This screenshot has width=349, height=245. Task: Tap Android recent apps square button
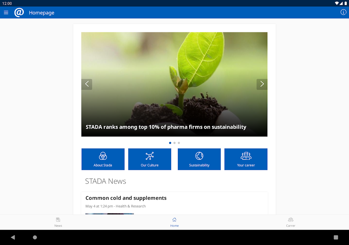tap(336, 237)
